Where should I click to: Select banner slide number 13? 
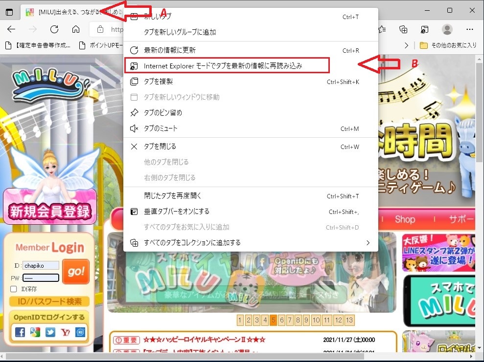point(349,320)
